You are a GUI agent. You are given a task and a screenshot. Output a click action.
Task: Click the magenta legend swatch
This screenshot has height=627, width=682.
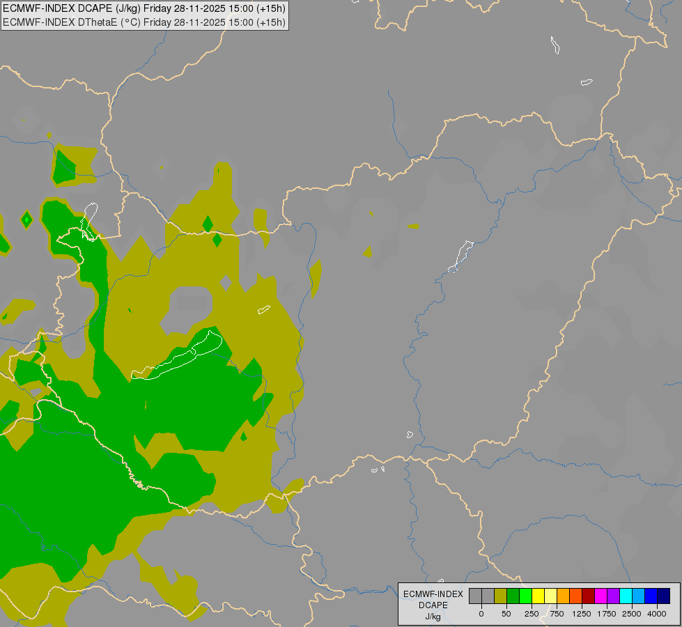point(600,596)
